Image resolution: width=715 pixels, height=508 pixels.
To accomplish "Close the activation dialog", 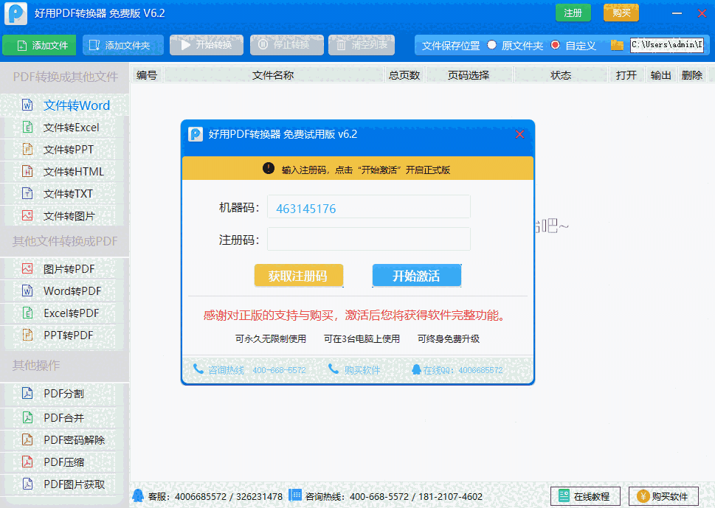I will (519, 134).
